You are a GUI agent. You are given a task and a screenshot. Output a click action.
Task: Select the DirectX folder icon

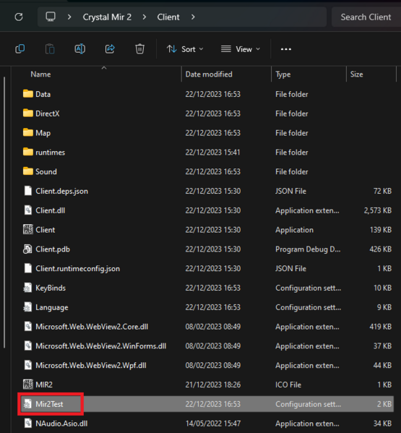tap(28, 113)
